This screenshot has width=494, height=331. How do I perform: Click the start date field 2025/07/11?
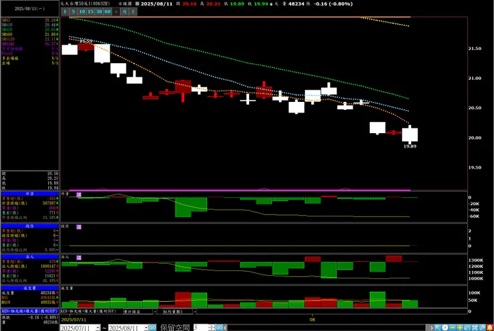[77, 328]
